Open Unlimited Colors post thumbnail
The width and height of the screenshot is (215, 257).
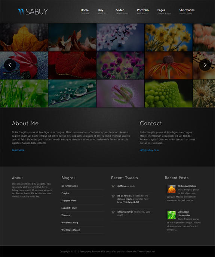[x=172, y=189]
